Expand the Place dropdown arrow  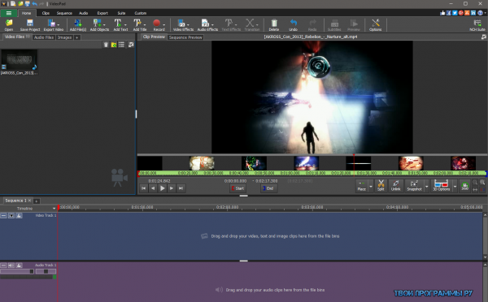coord(371,186)
